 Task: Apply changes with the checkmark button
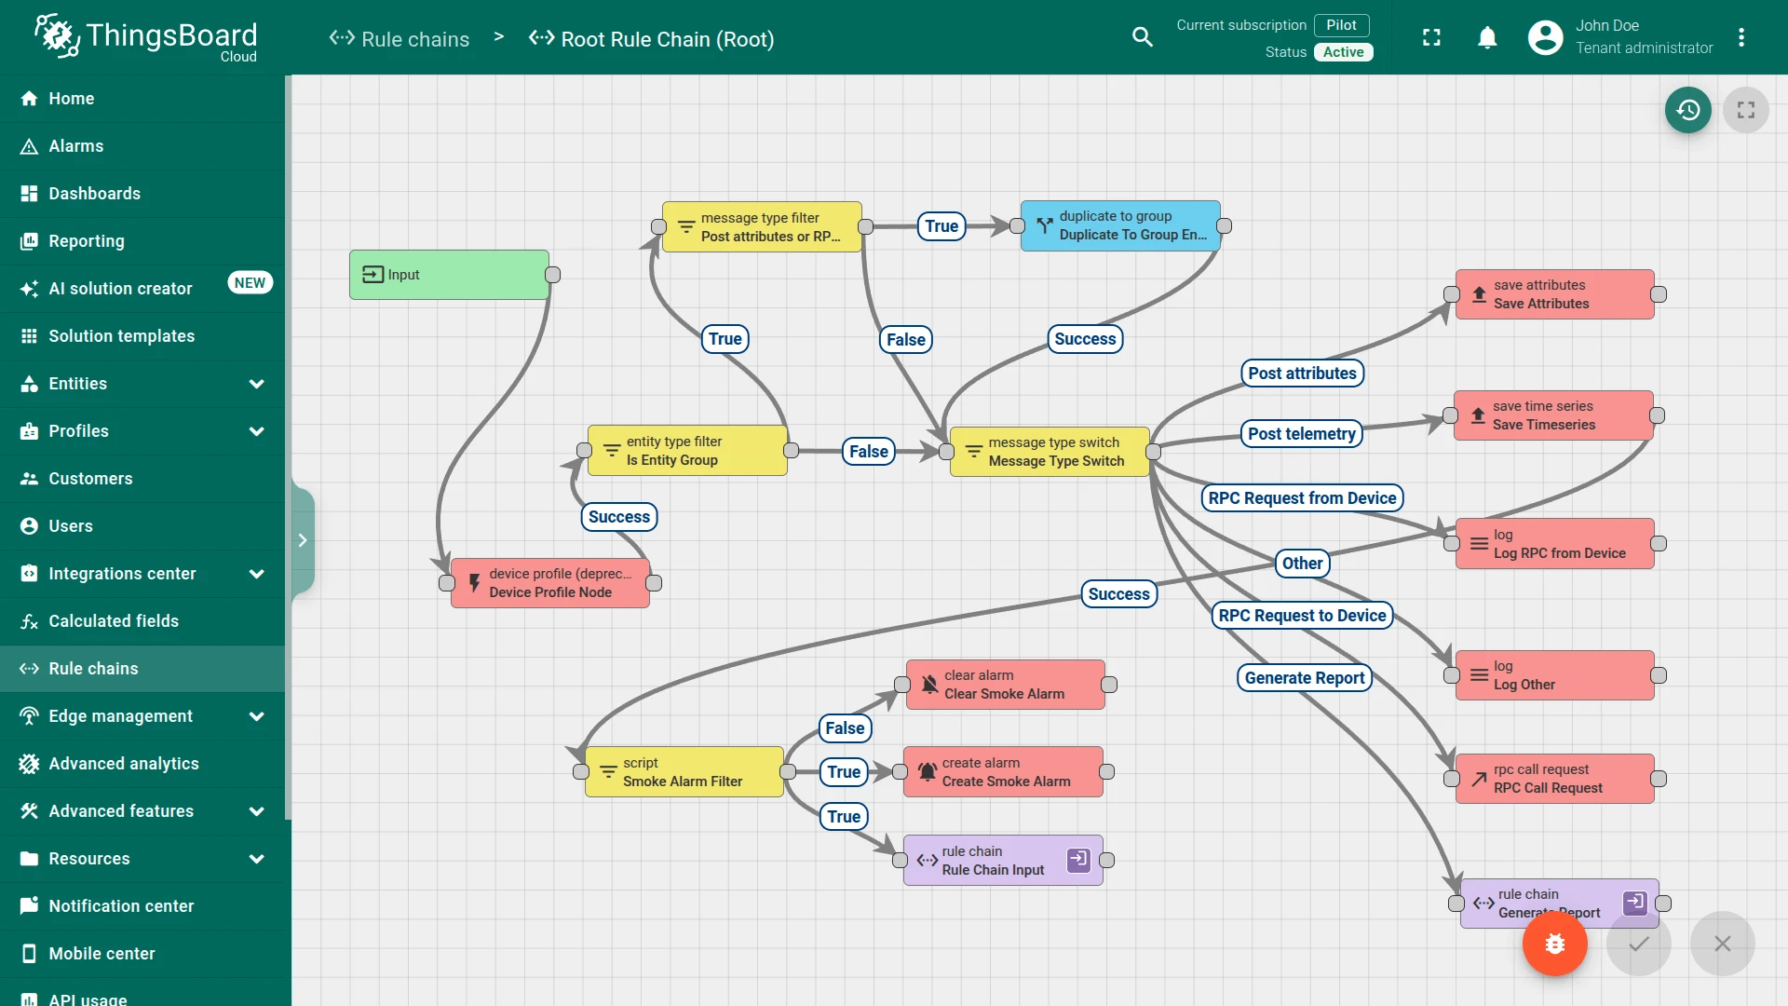tap(1638, 944)
